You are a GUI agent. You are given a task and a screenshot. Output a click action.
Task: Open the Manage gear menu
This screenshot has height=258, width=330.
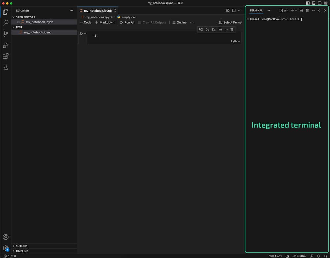click(6, 248)
